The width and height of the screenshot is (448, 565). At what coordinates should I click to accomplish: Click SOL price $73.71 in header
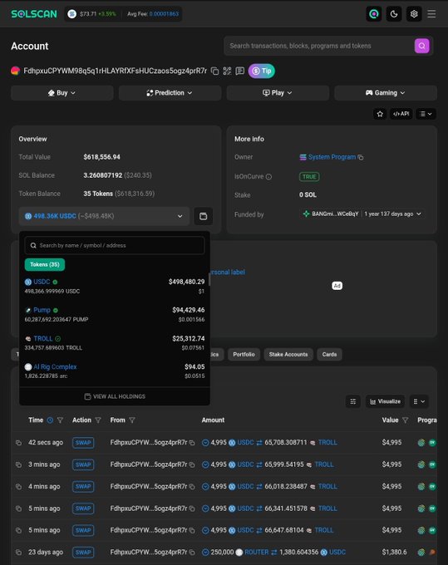(x=88, y=13)
